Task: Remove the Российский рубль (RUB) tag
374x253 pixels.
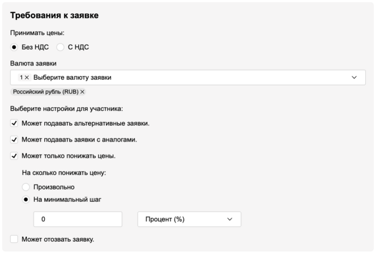Action: (82, 92)
